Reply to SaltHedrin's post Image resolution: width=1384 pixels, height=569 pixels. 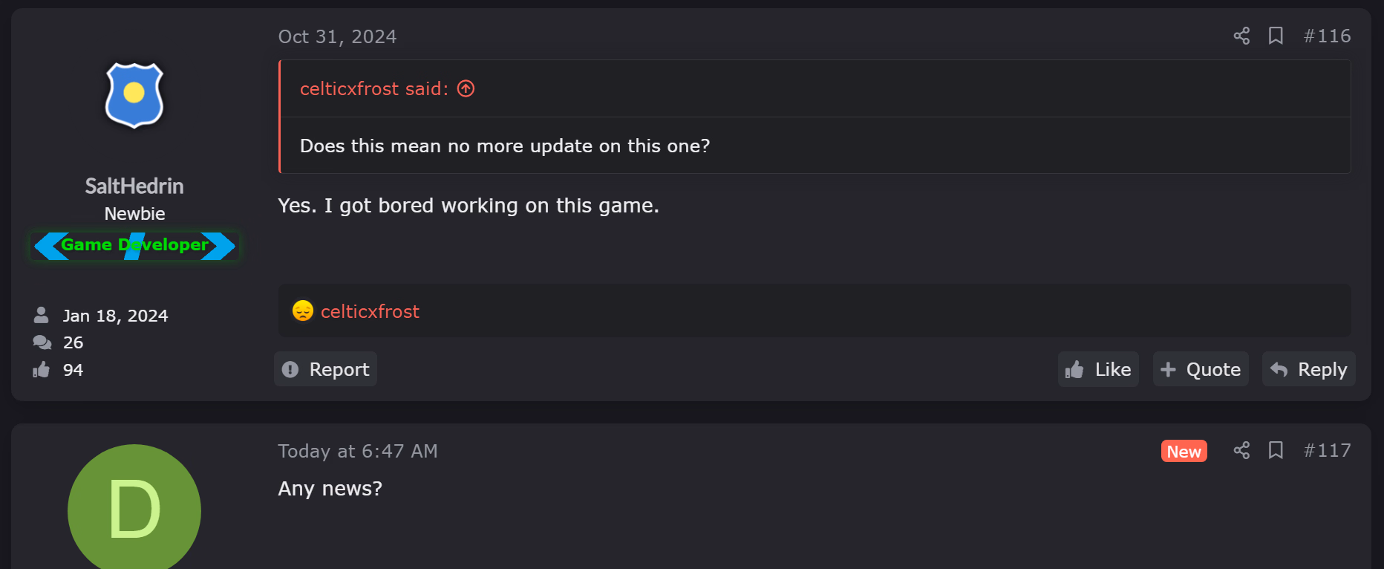(x=1308, y=369)
